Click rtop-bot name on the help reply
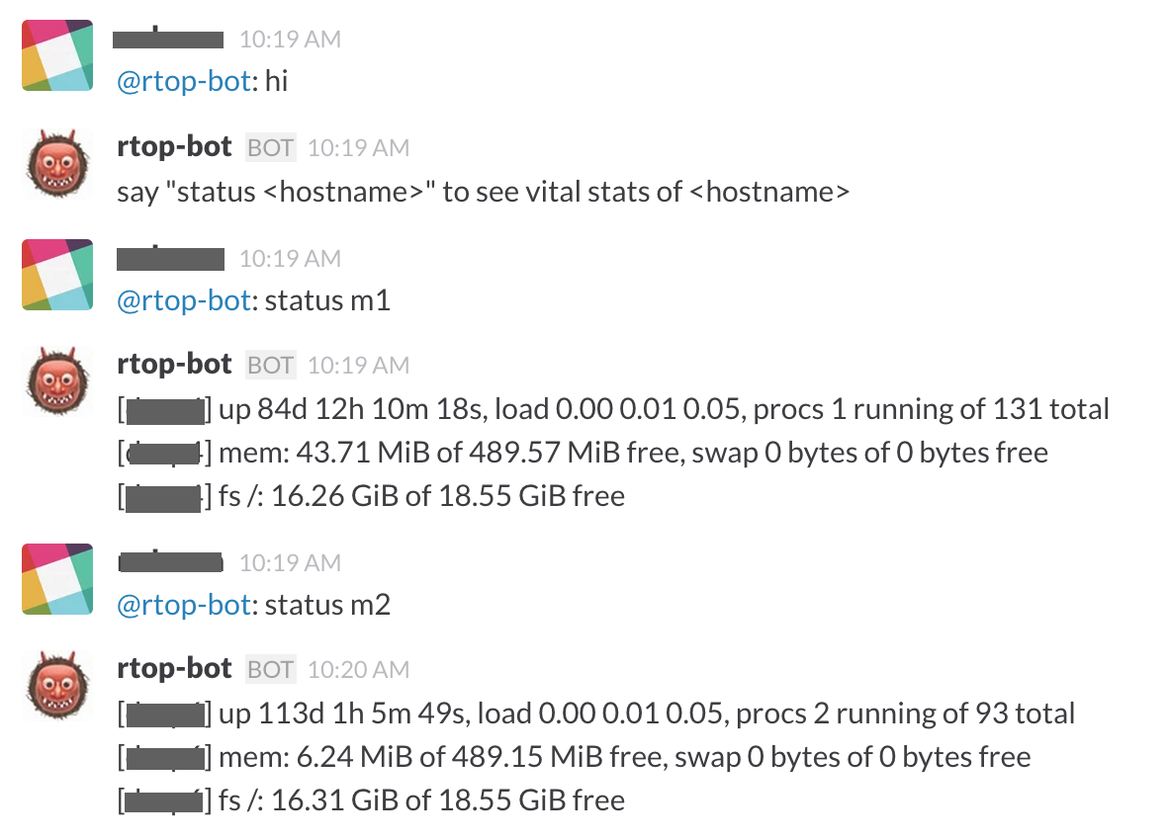The width and height of the screenshot is (1169, 840). tap(174, 146)
